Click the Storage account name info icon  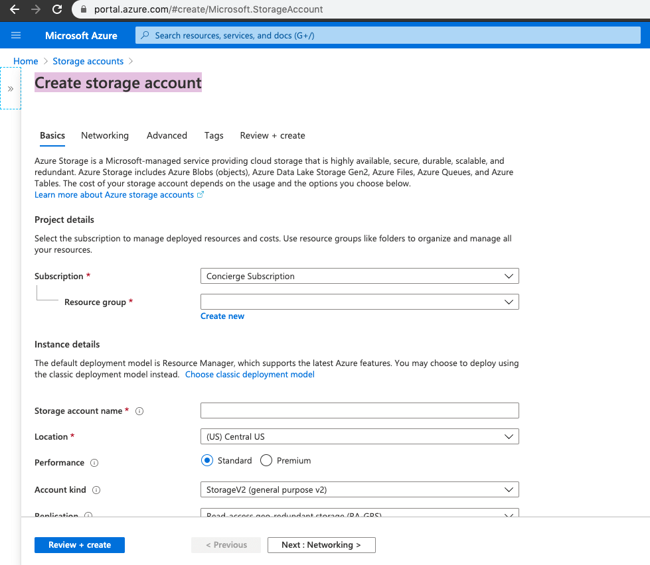(x=139, y=411)
